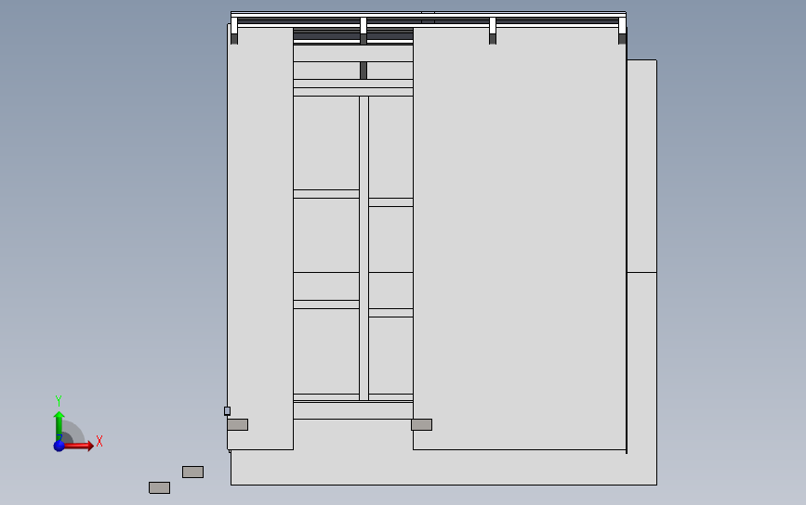
Task: Click the green Y axis arrow of the triad
Action: pos(59,425)
